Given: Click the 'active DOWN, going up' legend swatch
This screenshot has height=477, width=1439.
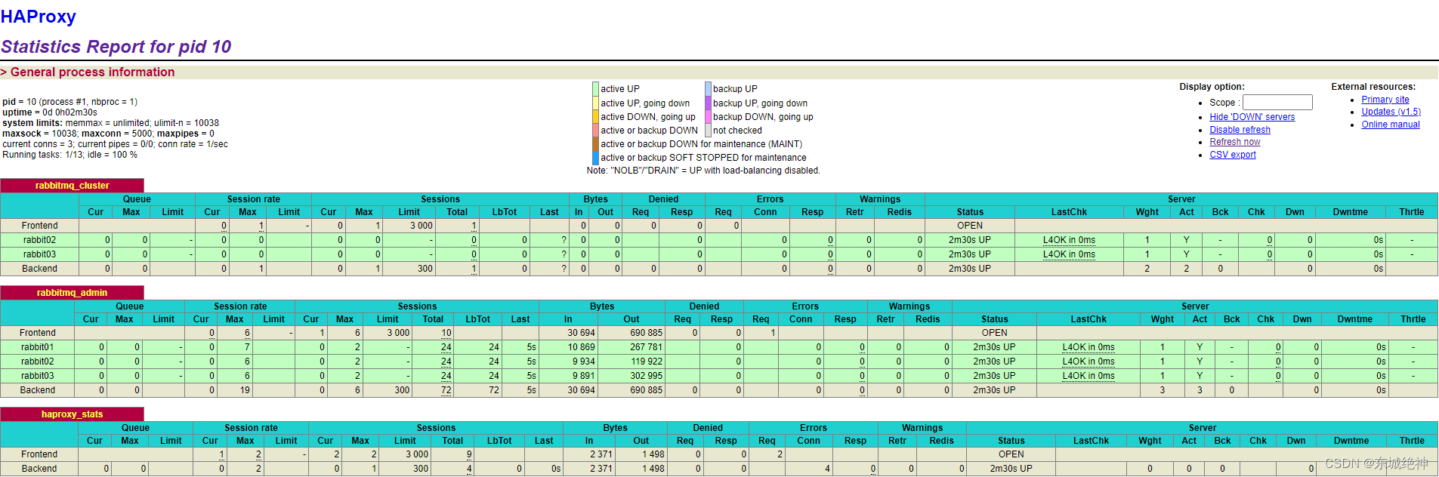Looking at the screenshot, I should pyautogui.click(x=595, y=117).
